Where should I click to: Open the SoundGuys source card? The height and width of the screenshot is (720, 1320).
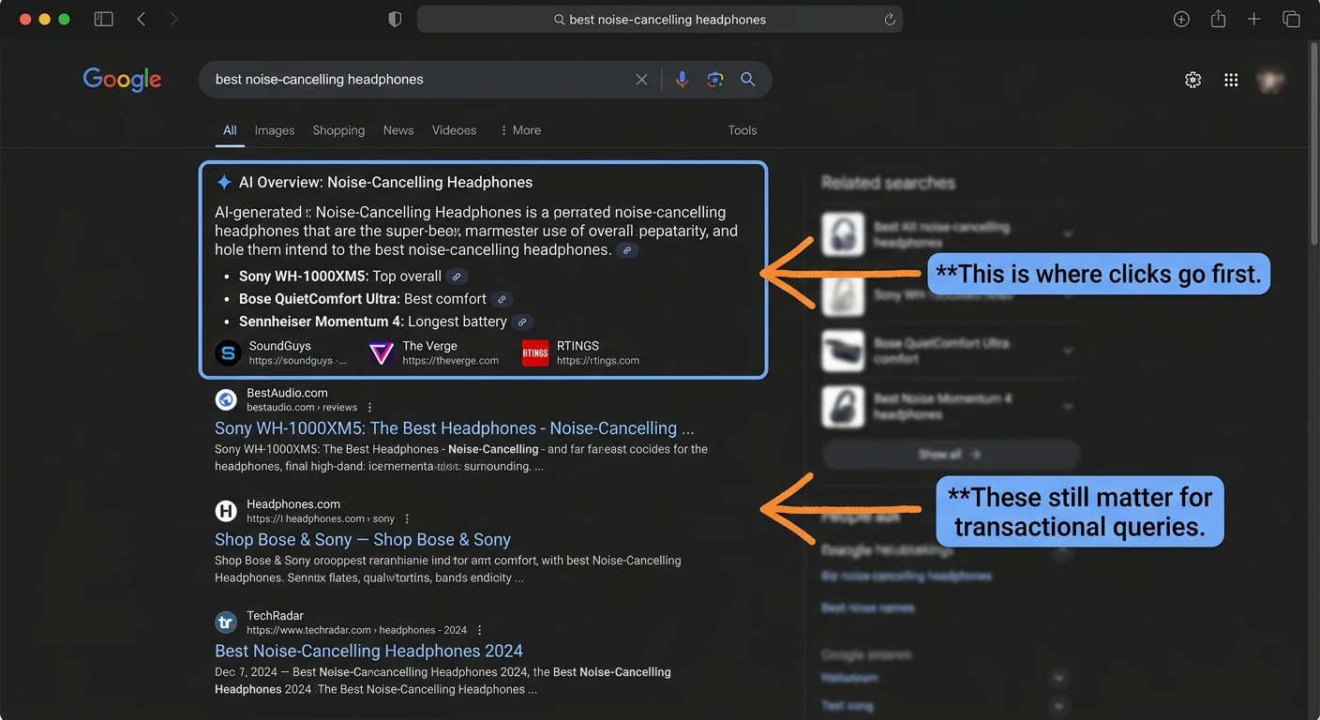281,352
